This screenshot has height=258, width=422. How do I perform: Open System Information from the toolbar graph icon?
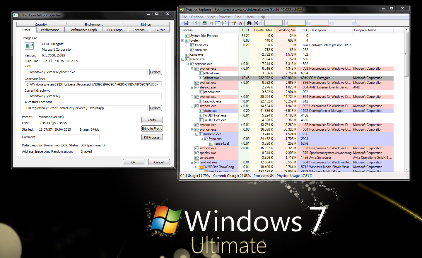(204, 23)
